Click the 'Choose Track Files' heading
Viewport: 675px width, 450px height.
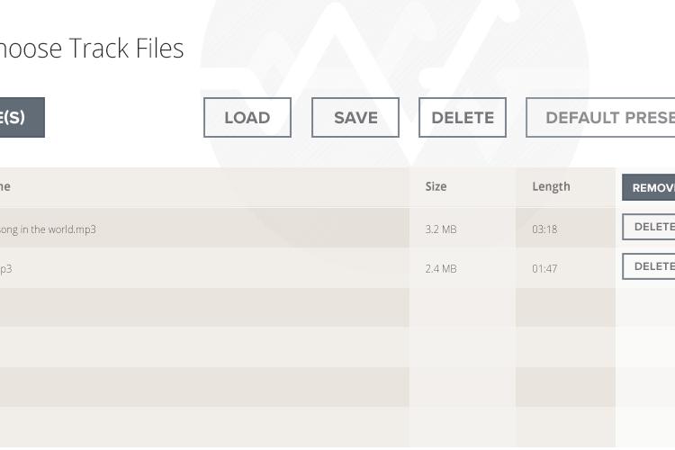[x=92, y=48]
